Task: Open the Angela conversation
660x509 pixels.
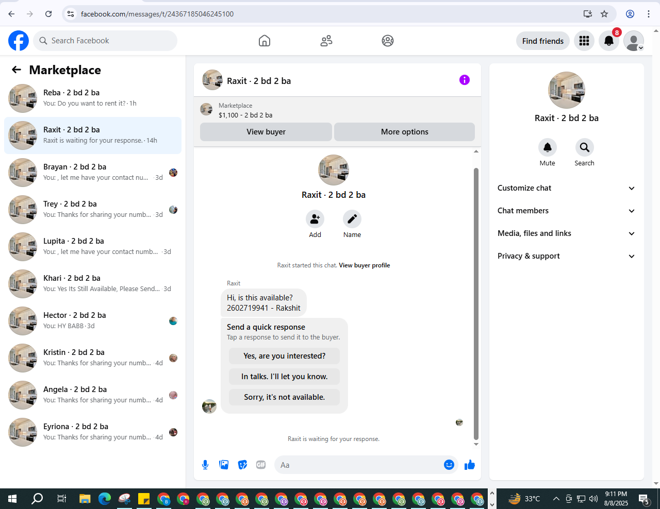Action: (x=93, y=395)
